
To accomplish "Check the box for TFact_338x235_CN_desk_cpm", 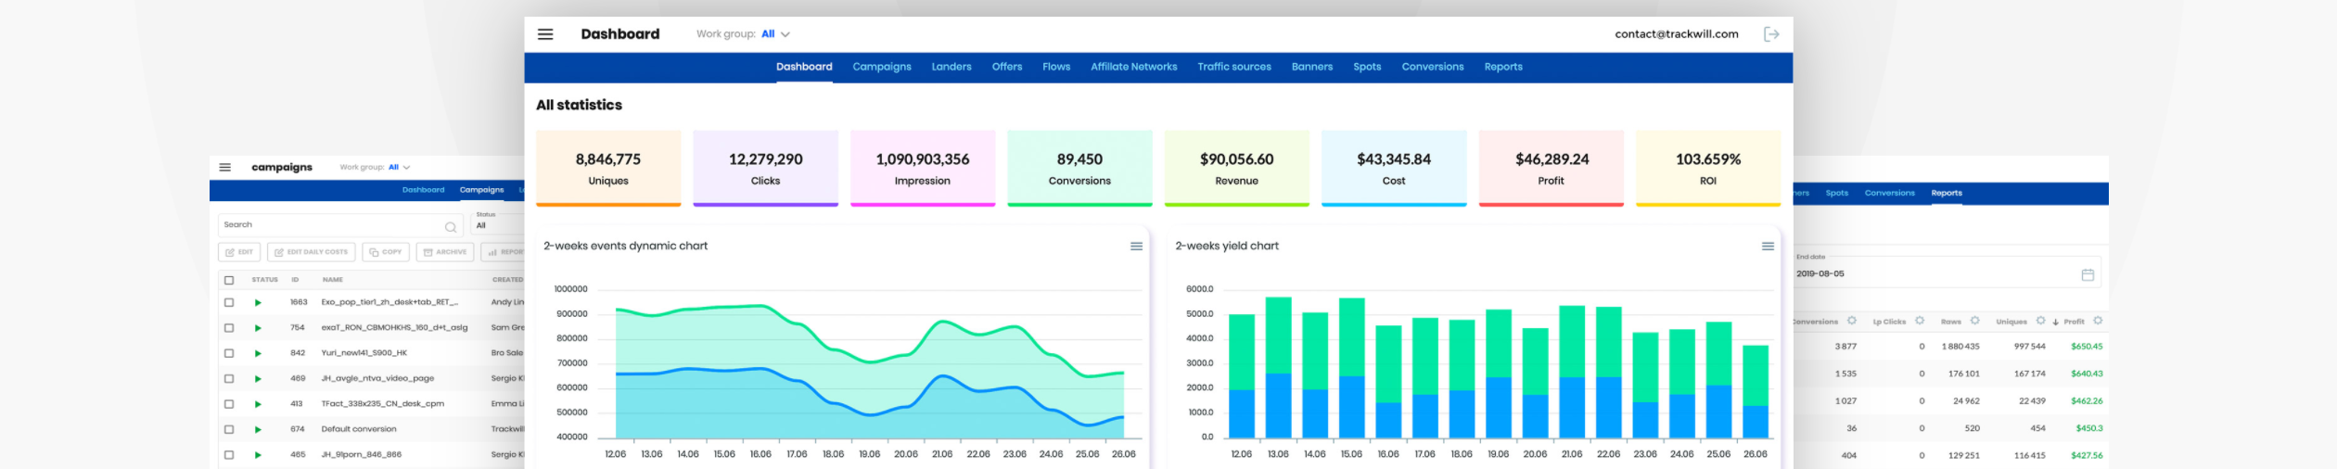I will click(229, 404).
